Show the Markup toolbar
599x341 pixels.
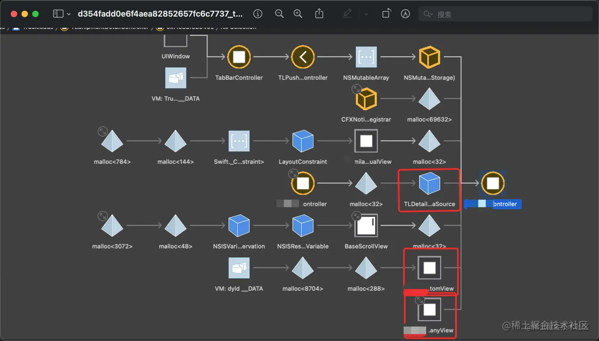pos(405,14)
